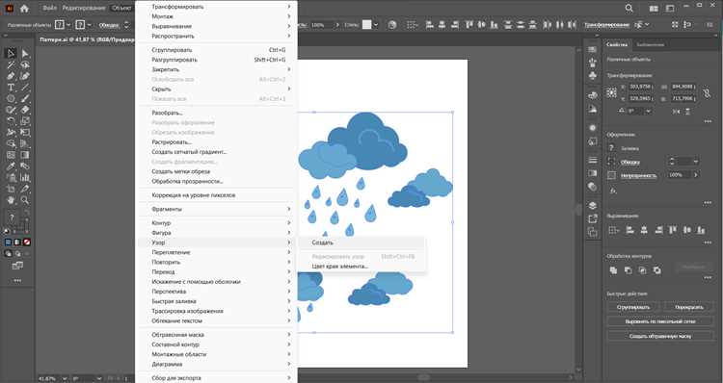Switch to Gradient mode button
The image size is (723, 383).
(17, 242)
